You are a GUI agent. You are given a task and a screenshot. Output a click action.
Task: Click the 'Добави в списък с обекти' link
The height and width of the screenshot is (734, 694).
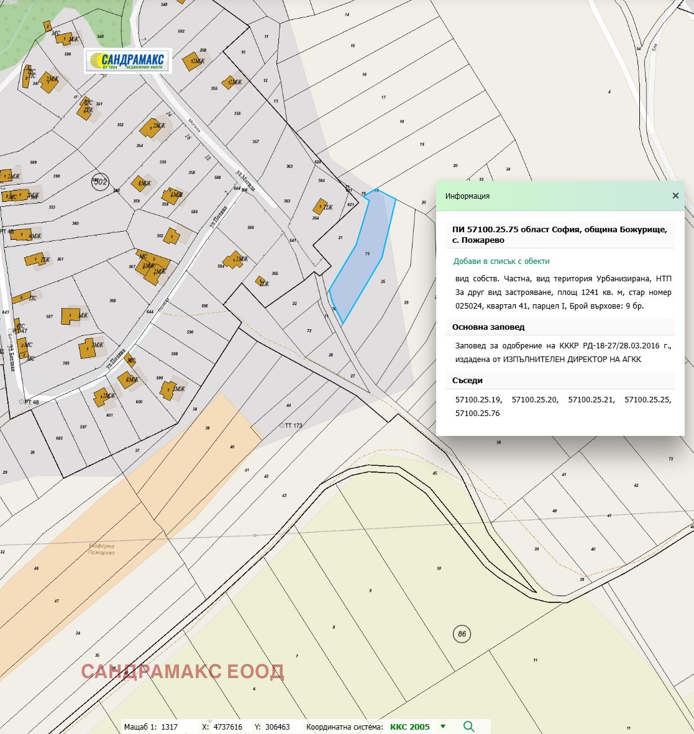pos(501,261)
